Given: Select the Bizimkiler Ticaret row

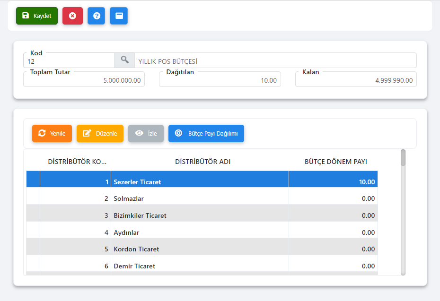Looking at the screenshot, I should coord(199,215).
